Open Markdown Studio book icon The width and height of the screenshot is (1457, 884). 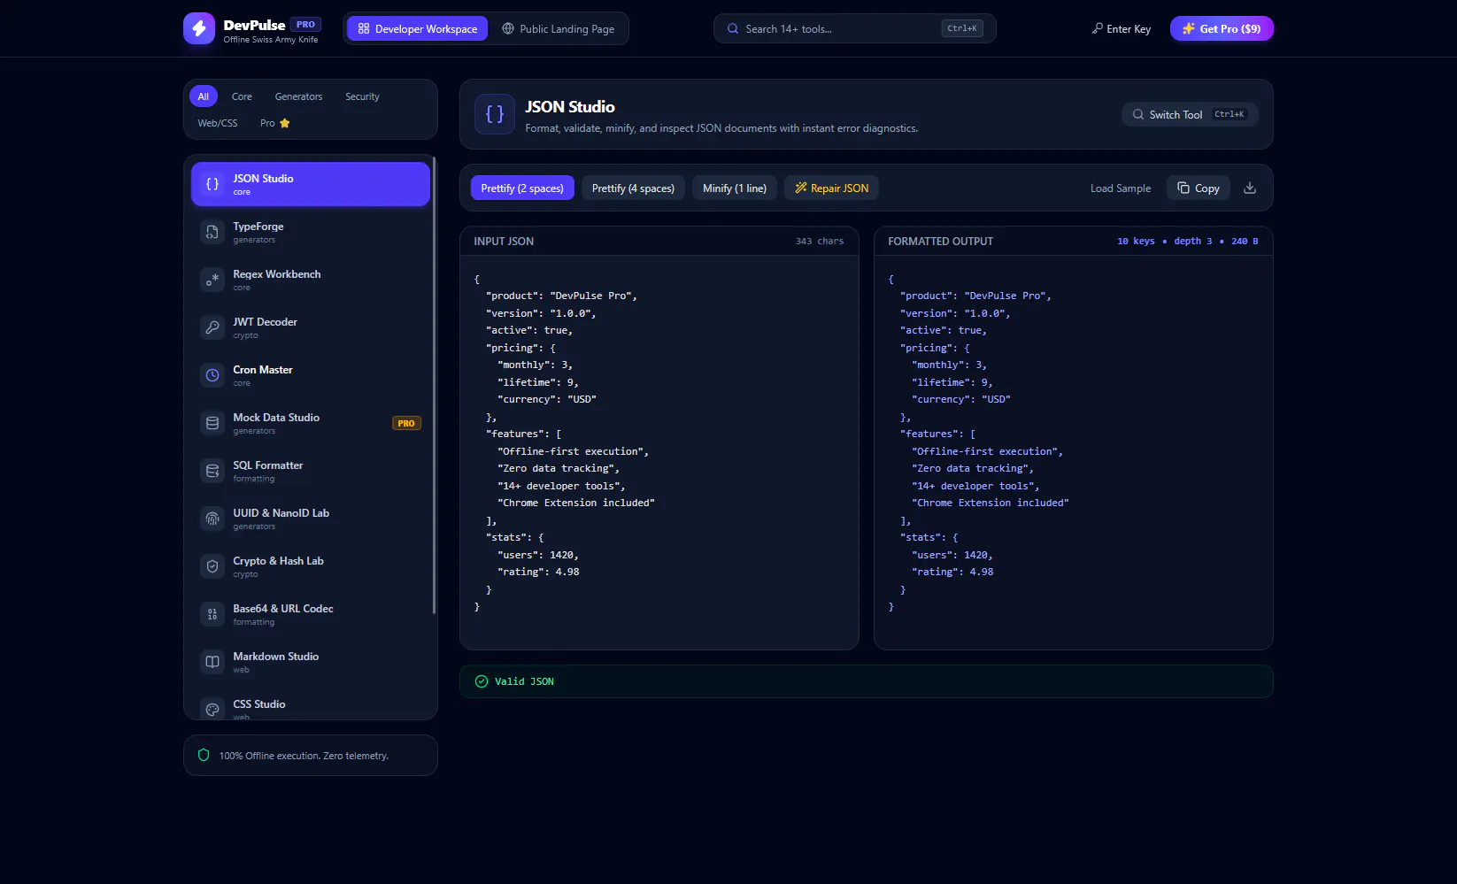pyautogui.click(x=212, y=662)
